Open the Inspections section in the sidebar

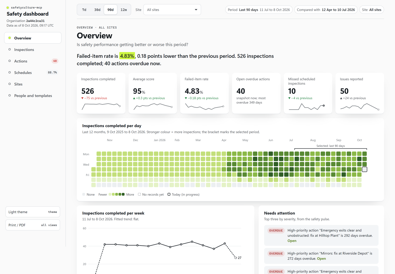(33, 50)
